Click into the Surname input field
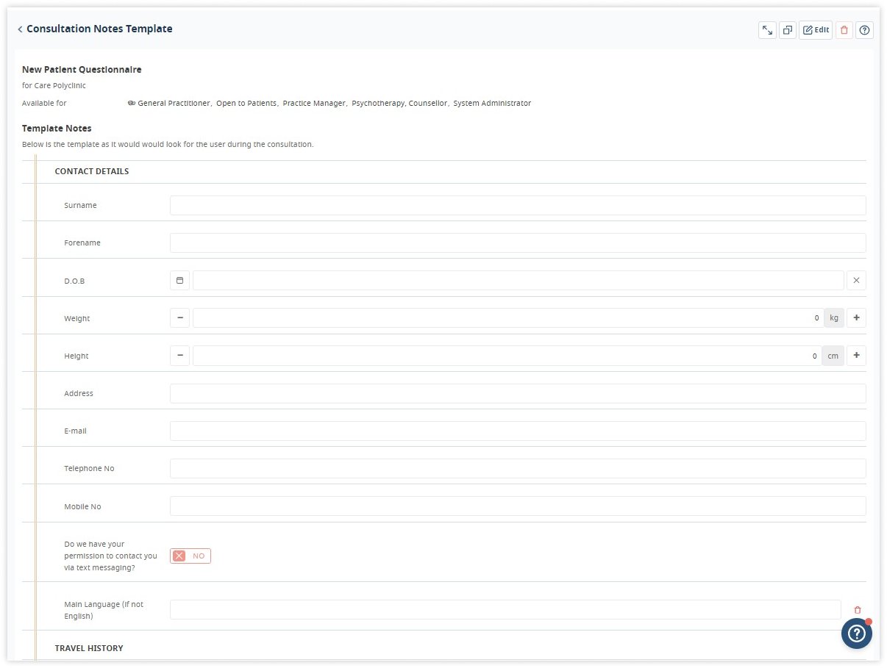Screen dimensions: 887x668 point(517,205)
